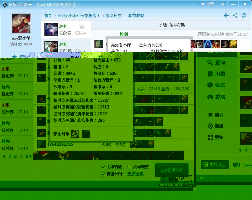Viewport: 252px width, 200px height.
Task: Go to match list page 8
Action: (x=27, y=156)
